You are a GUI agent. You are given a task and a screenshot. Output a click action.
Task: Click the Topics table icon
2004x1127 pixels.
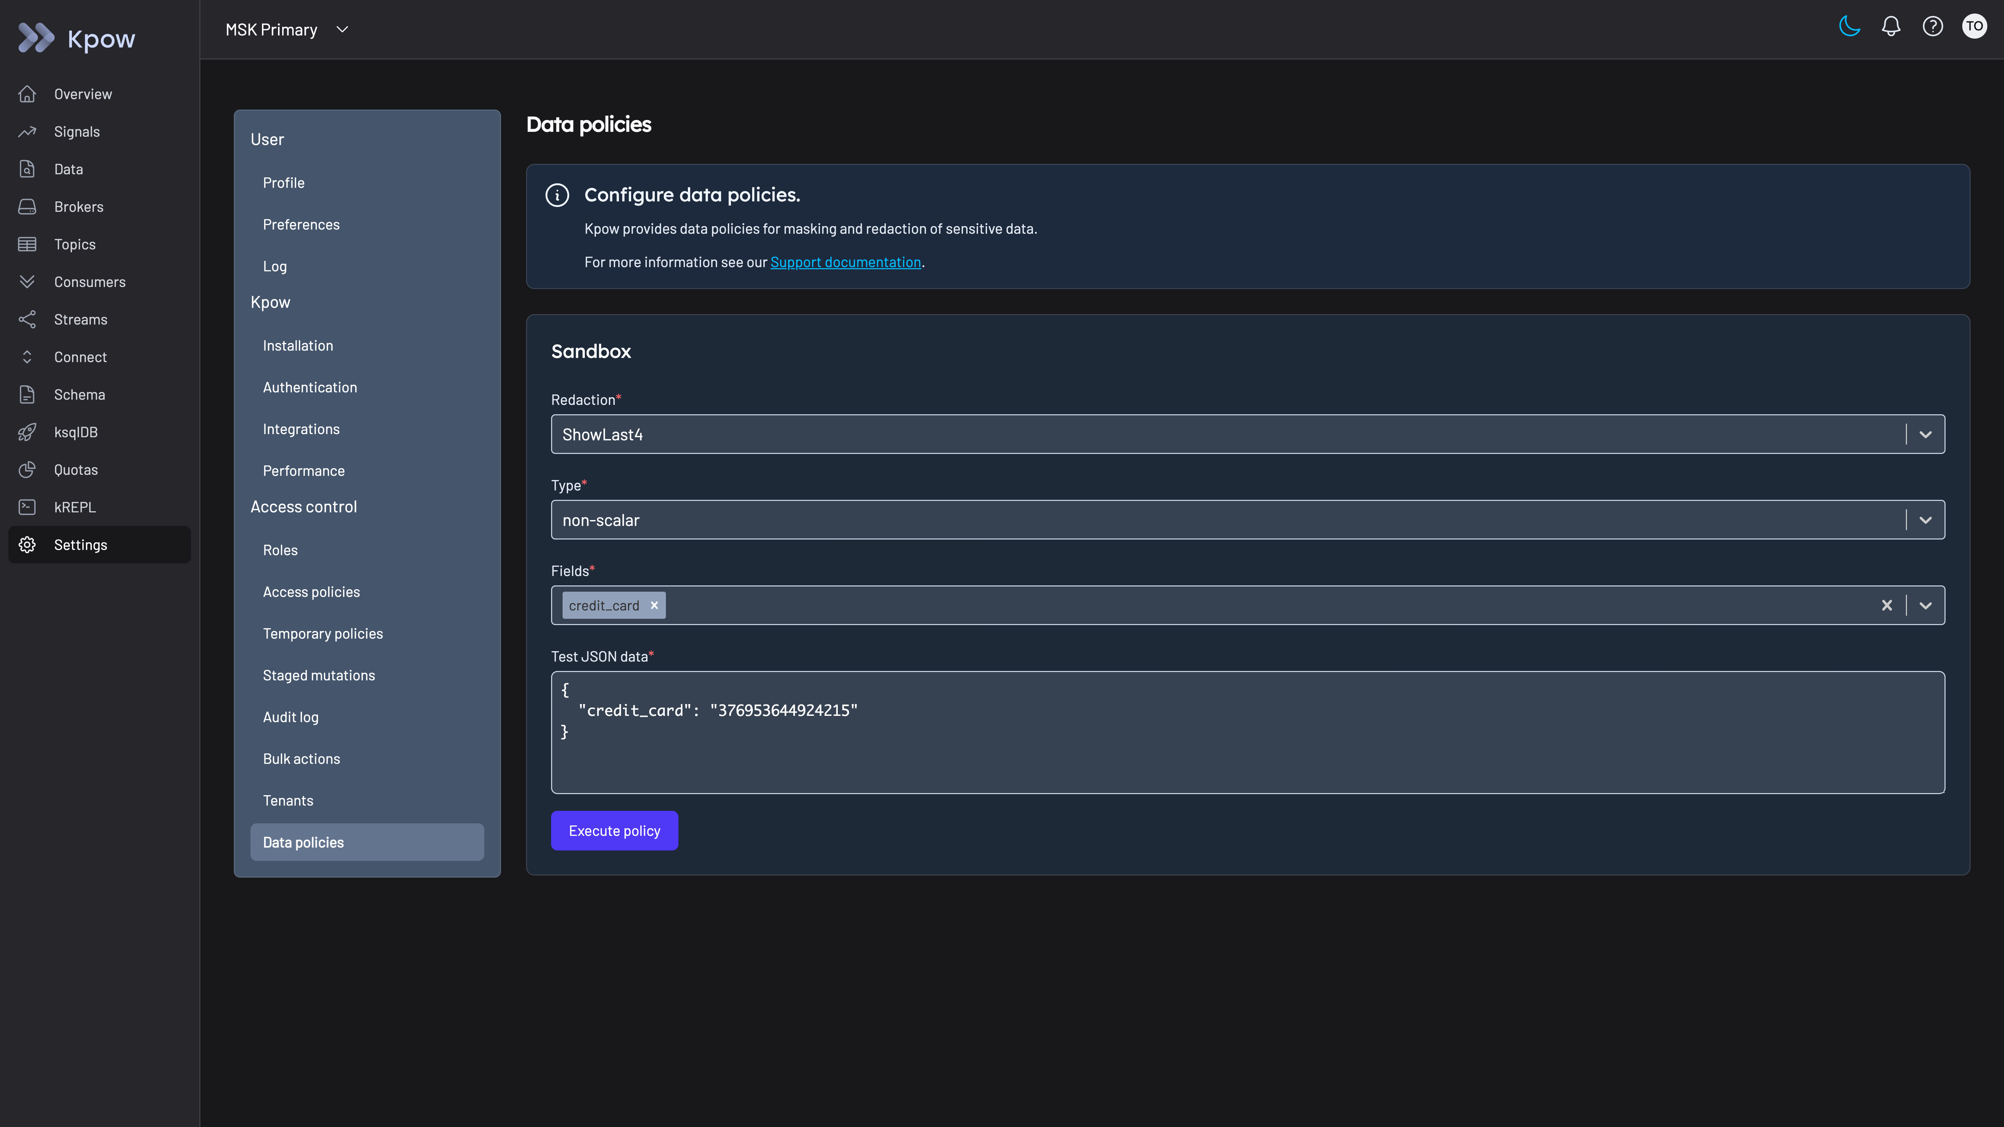[27, 244]
